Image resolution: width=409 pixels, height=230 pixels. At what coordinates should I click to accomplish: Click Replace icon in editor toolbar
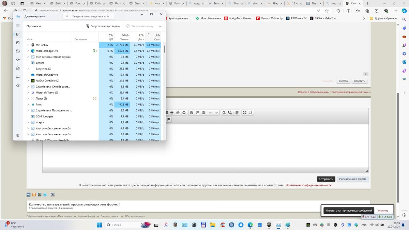tap(230, 113)
